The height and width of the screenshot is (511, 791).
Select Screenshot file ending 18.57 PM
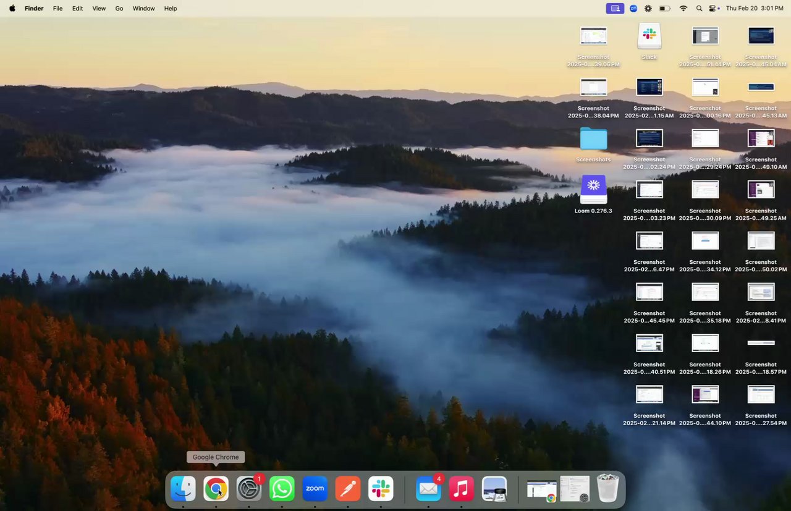(761, 343)
